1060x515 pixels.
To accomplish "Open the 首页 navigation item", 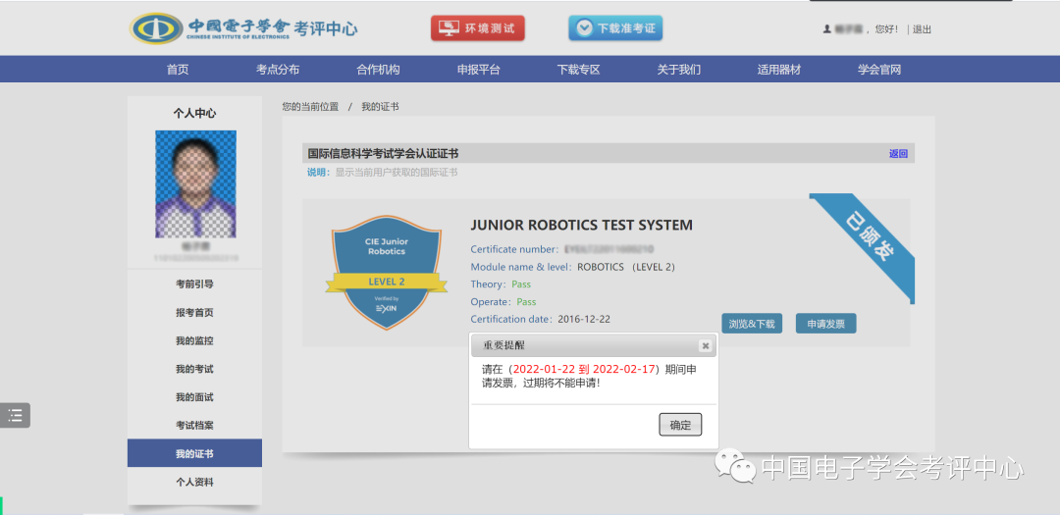I will point(178,70).
